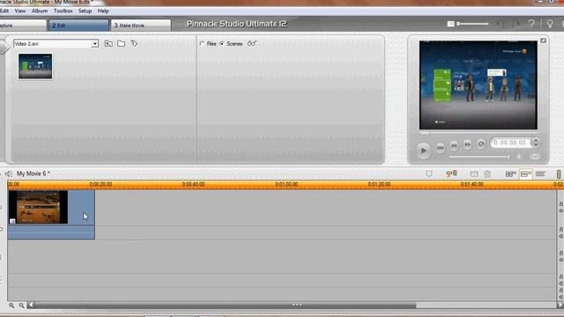The width and height of the screenshot is (564, 317).
Task: Select the Files radio button
Action: point(202,43)
